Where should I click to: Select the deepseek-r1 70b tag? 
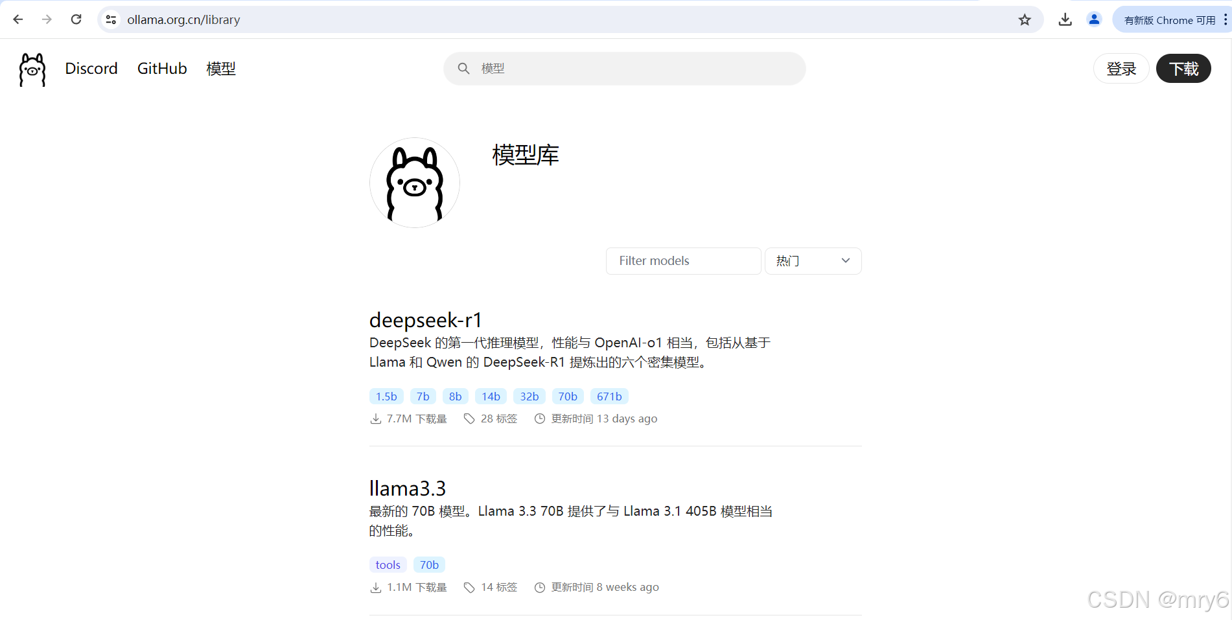pyautogui.click(x=568, y=396)
